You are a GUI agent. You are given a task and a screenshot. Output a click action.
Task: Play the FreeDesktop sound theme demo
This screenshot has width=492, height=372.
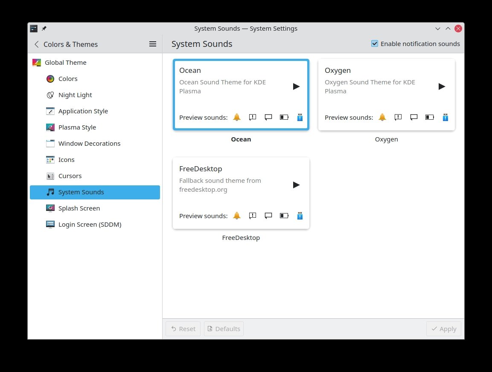[x=297, y=185]
